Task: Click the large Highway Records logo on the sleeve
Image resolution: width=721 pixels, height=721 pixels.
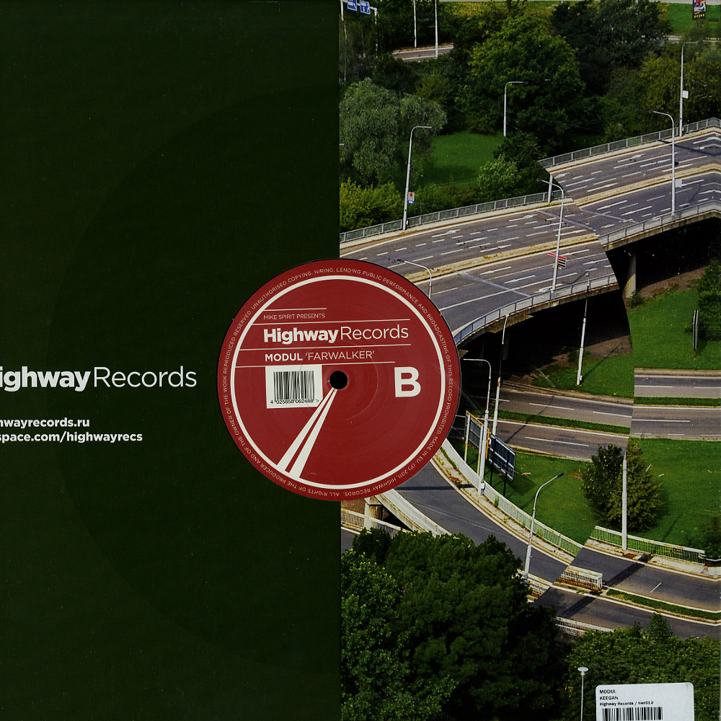Action: pos(98,379)
